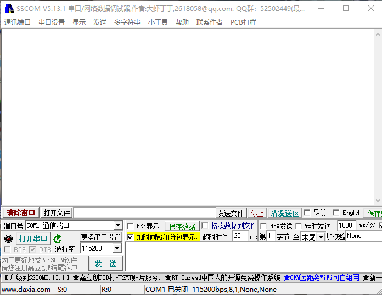This screenshot has height=295, width=382.
Task: Open the 联系作者 menu
Action: tap(210, 22)
